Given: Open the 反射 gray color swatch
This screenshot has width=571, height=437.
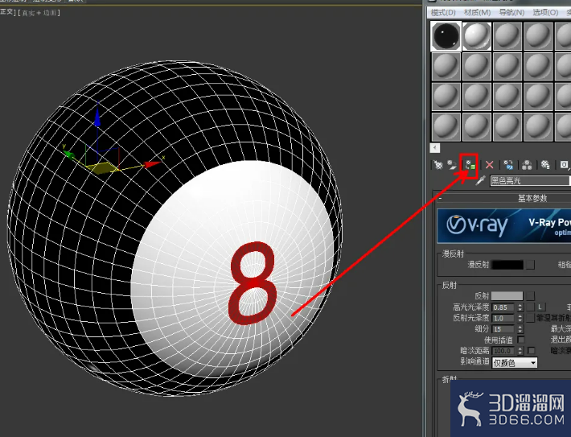Looking at the screenshot, I should (x=507, y=295).
